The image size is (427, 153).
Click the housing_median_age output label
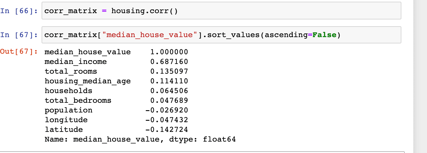[88, 81]
